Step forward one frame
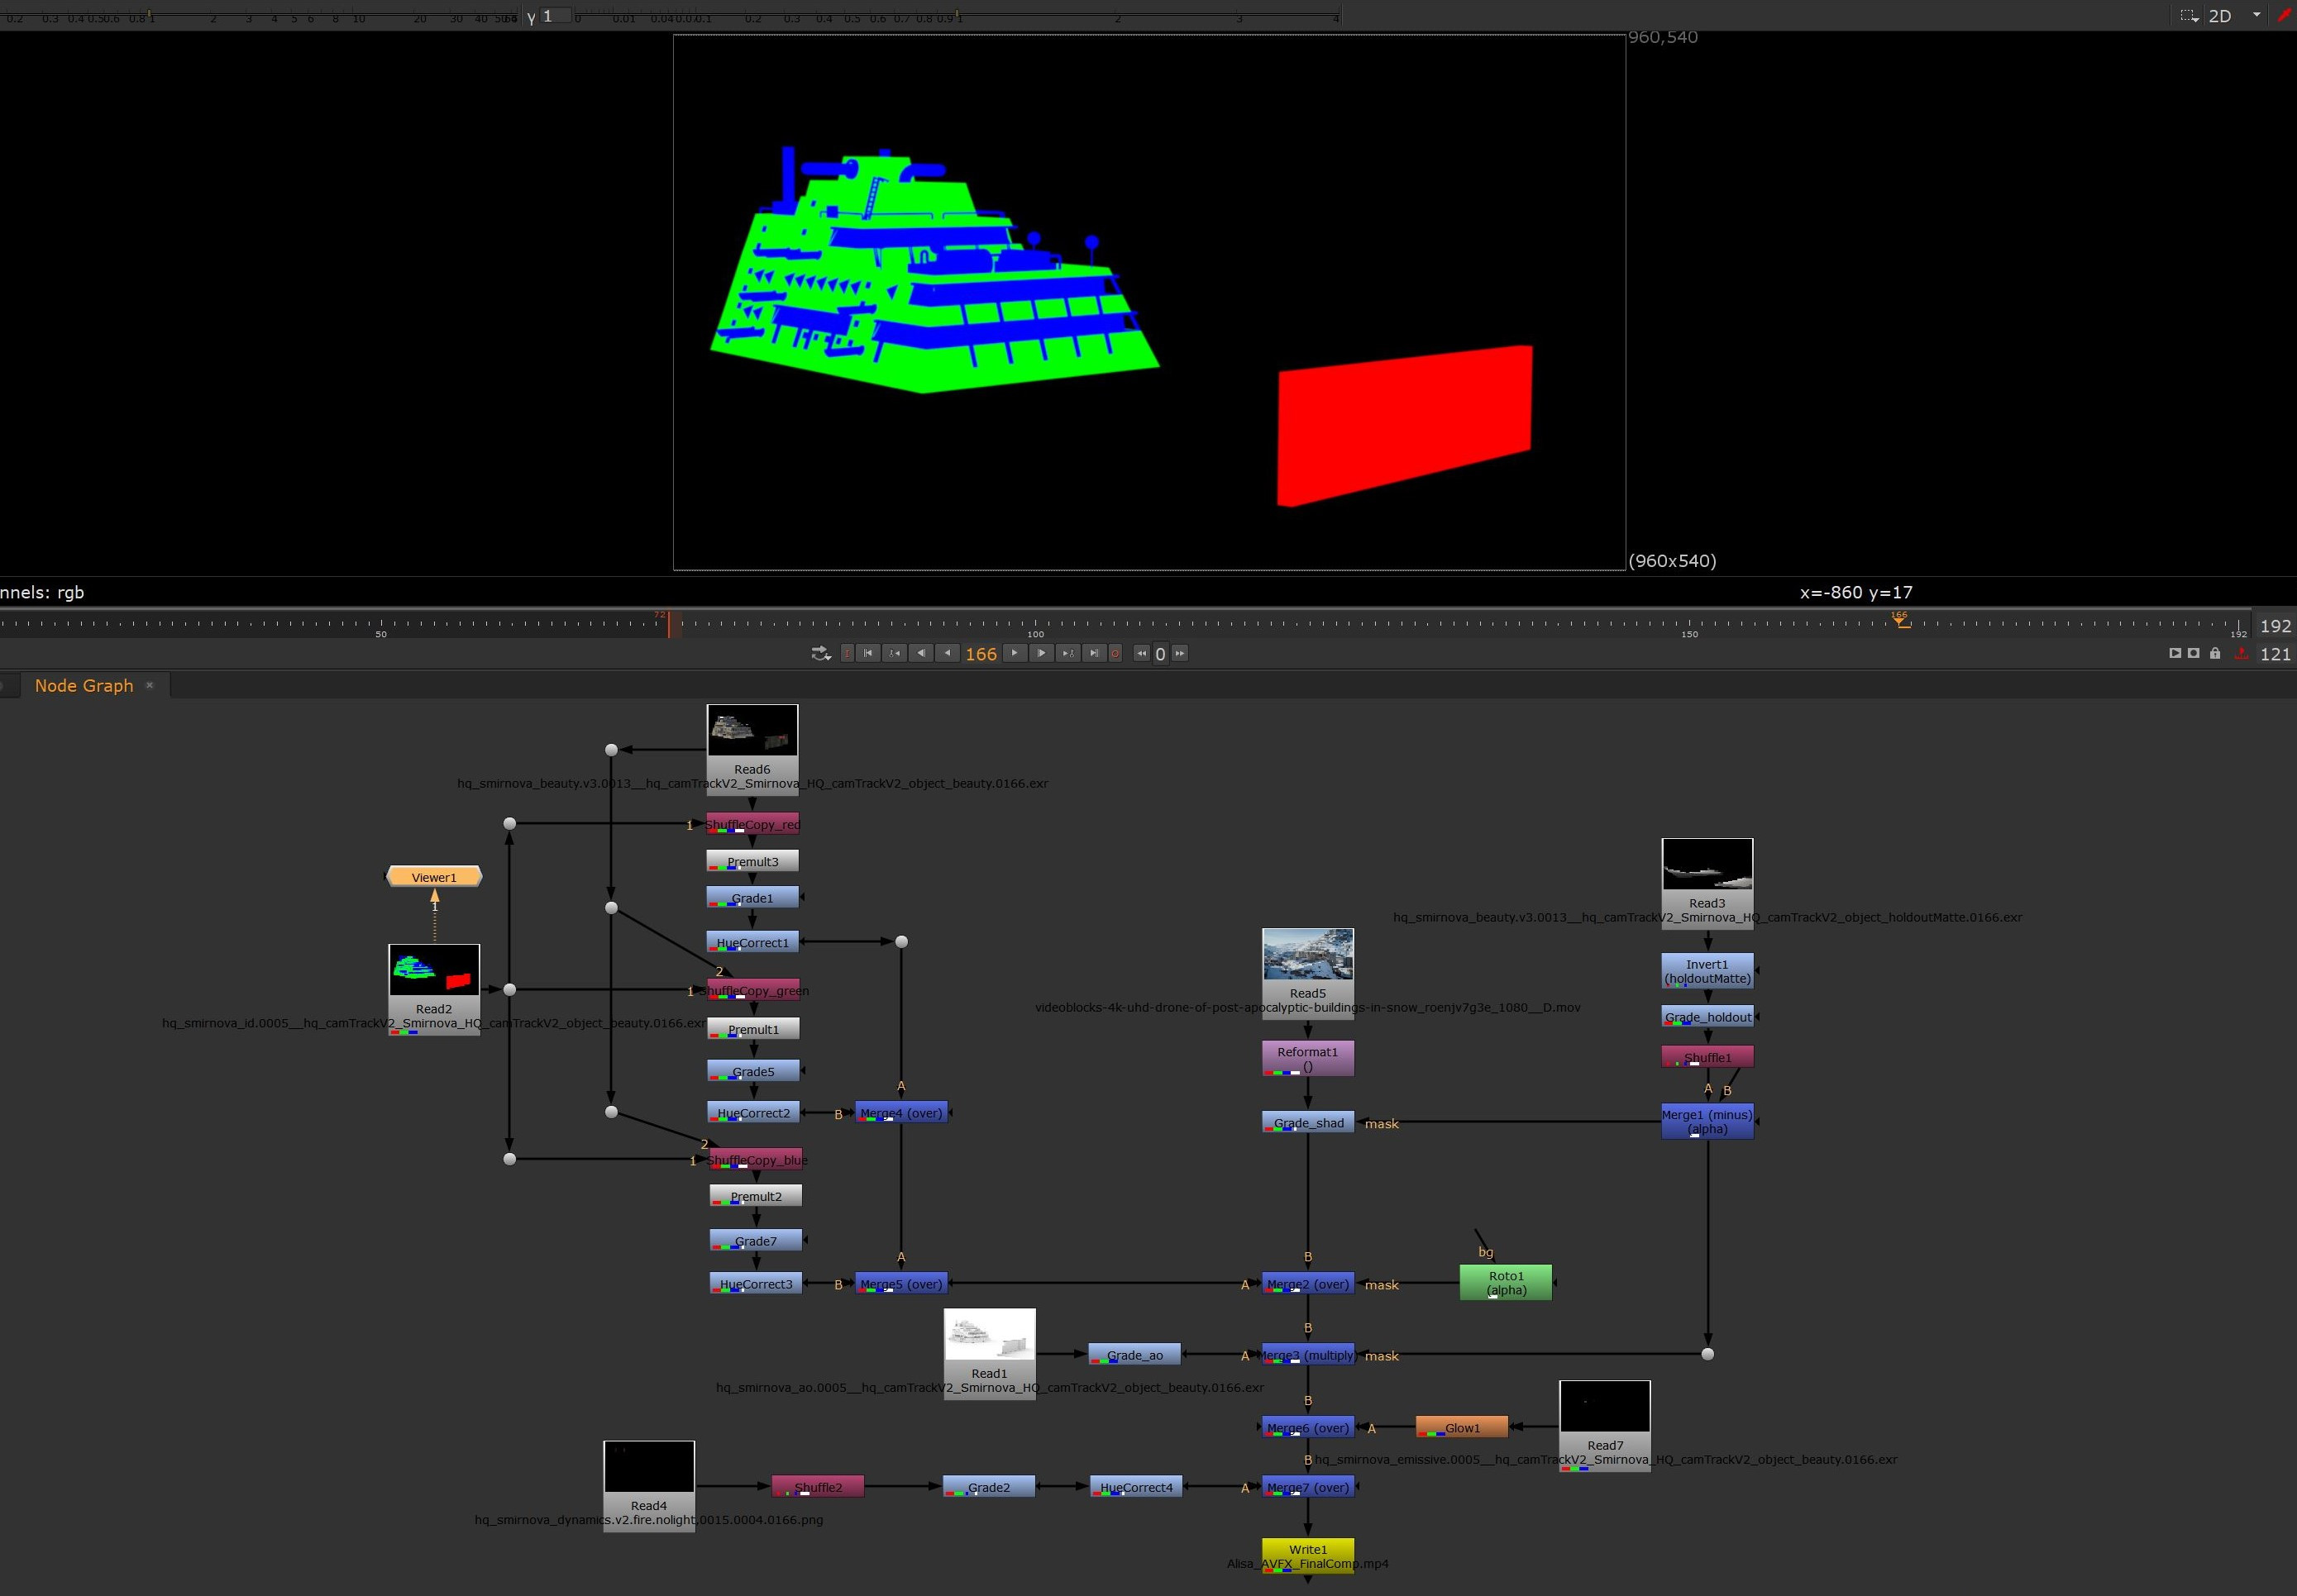 pos(1042,653)
